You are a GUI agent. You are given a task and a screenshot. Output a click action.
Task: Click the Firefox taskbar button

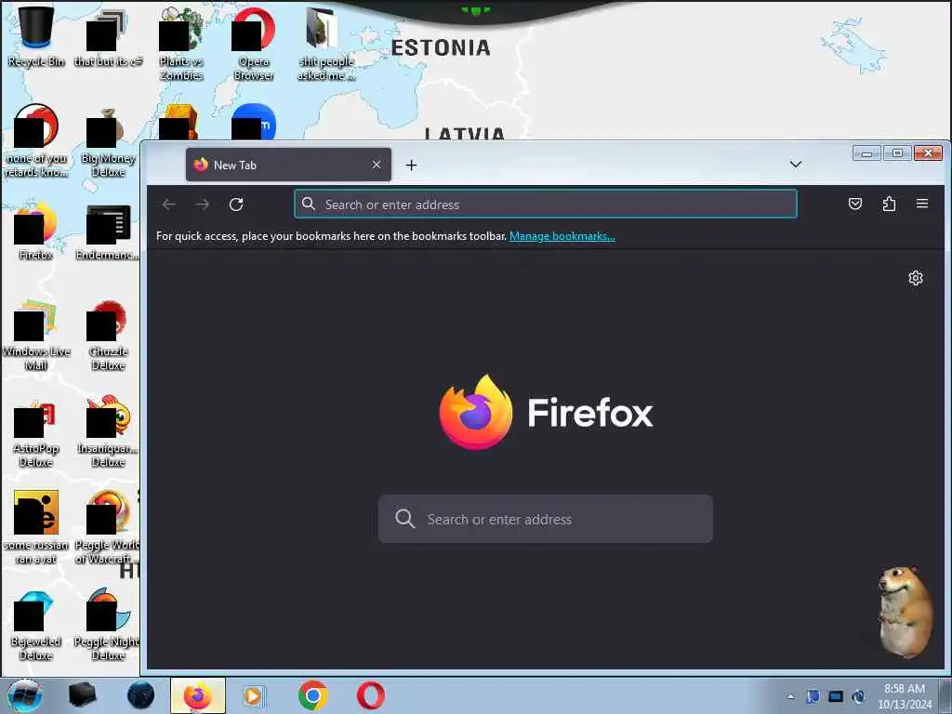tap(198, 695)
